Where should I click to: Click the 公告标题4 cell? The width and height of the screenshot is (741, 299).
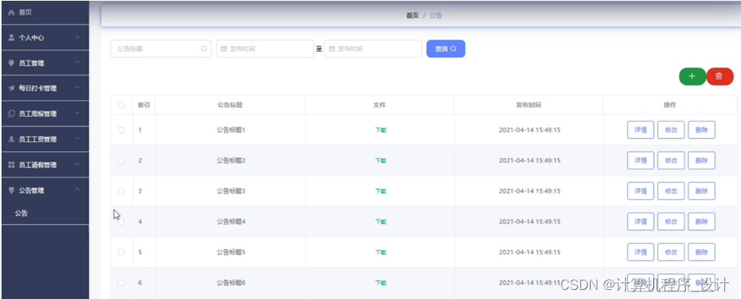click(x=231, y=221)
